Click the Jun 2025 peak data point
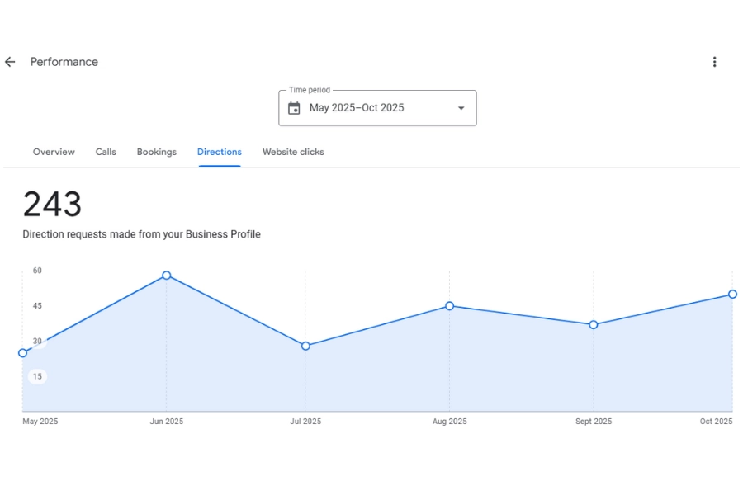 pyautogui.click(x=167, y=276)
